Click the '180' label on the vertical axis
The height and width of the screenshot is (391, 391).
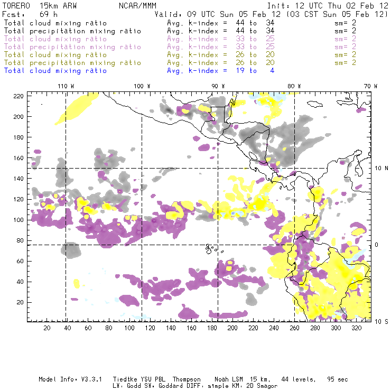pyautogui.click(x=18, y=137)
